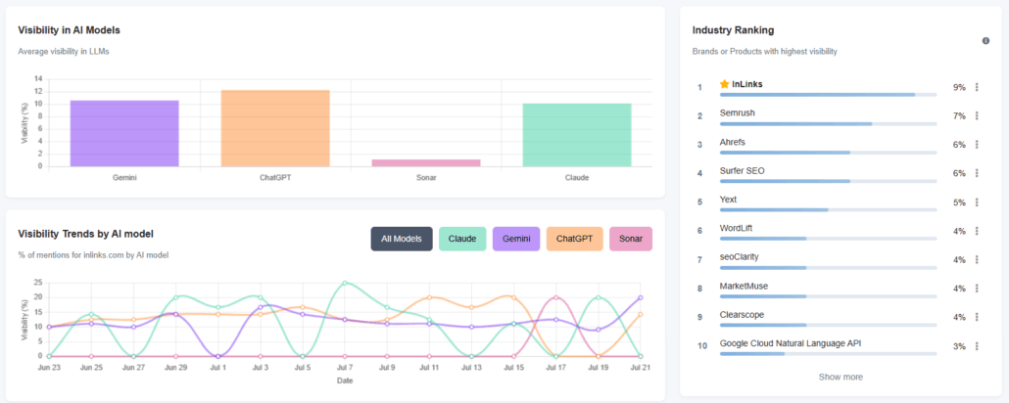Filter trends by Claude
This screenshot has height=403, width=1009.
(462, 239)
